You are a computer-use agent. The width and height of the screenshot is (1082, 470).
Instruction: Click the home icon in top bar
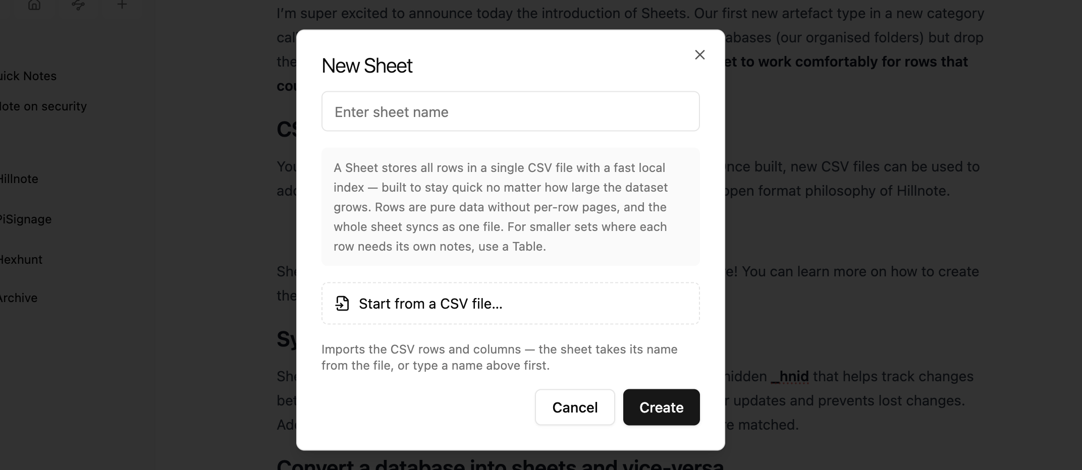tap(34, 5)
